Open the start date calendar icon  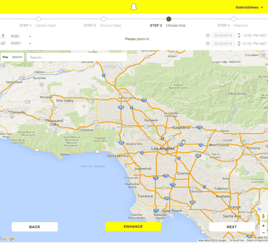(x=208, y=35)
